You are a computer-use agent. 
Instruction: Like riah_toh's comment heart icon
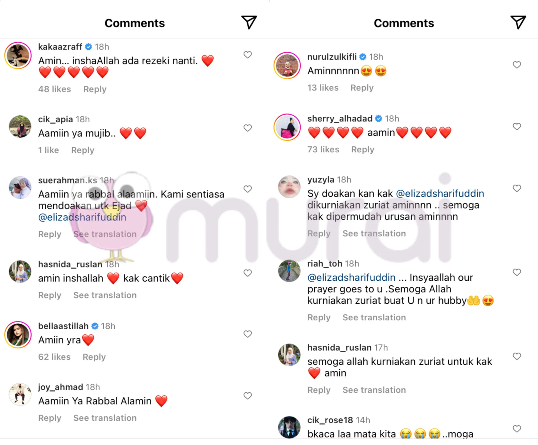point(517,272)
